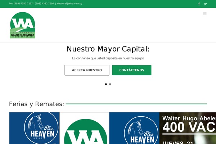Click the Ferias y Remates heading
This screenshot has width=216, height=144.
(36, 104)
